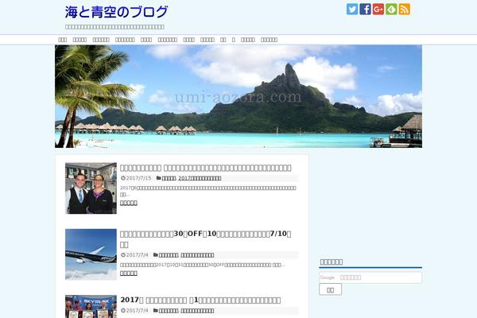Open the flying airplane post thumbnail
This screenshot has height=318, width=477.
[91, 254]
